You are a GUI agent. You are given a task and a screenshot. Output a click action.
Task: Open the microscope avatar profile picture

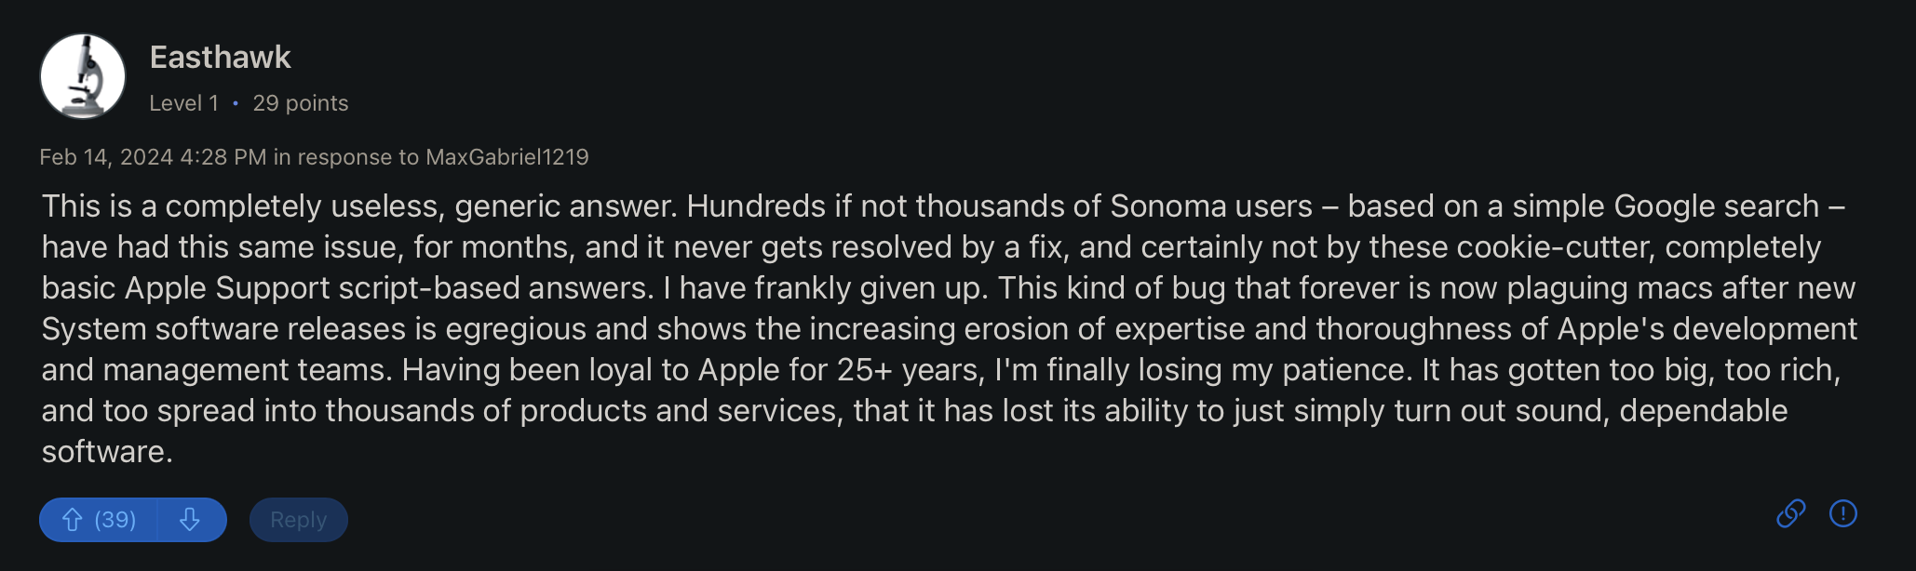[x=83, y=76]
